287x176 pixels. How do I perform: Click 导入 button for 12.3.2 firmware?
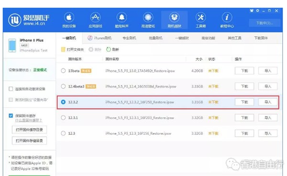(x=268, y=102)
